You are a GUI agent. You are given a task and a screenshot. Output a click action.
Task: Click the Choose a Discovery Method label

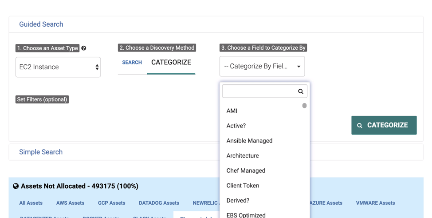point(157,48)
